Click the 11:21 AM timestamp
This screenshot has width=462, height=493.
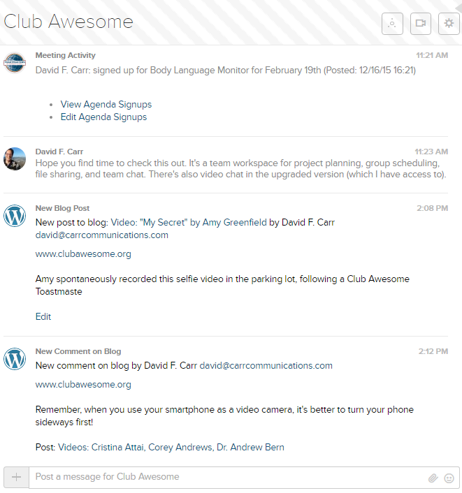432,55
